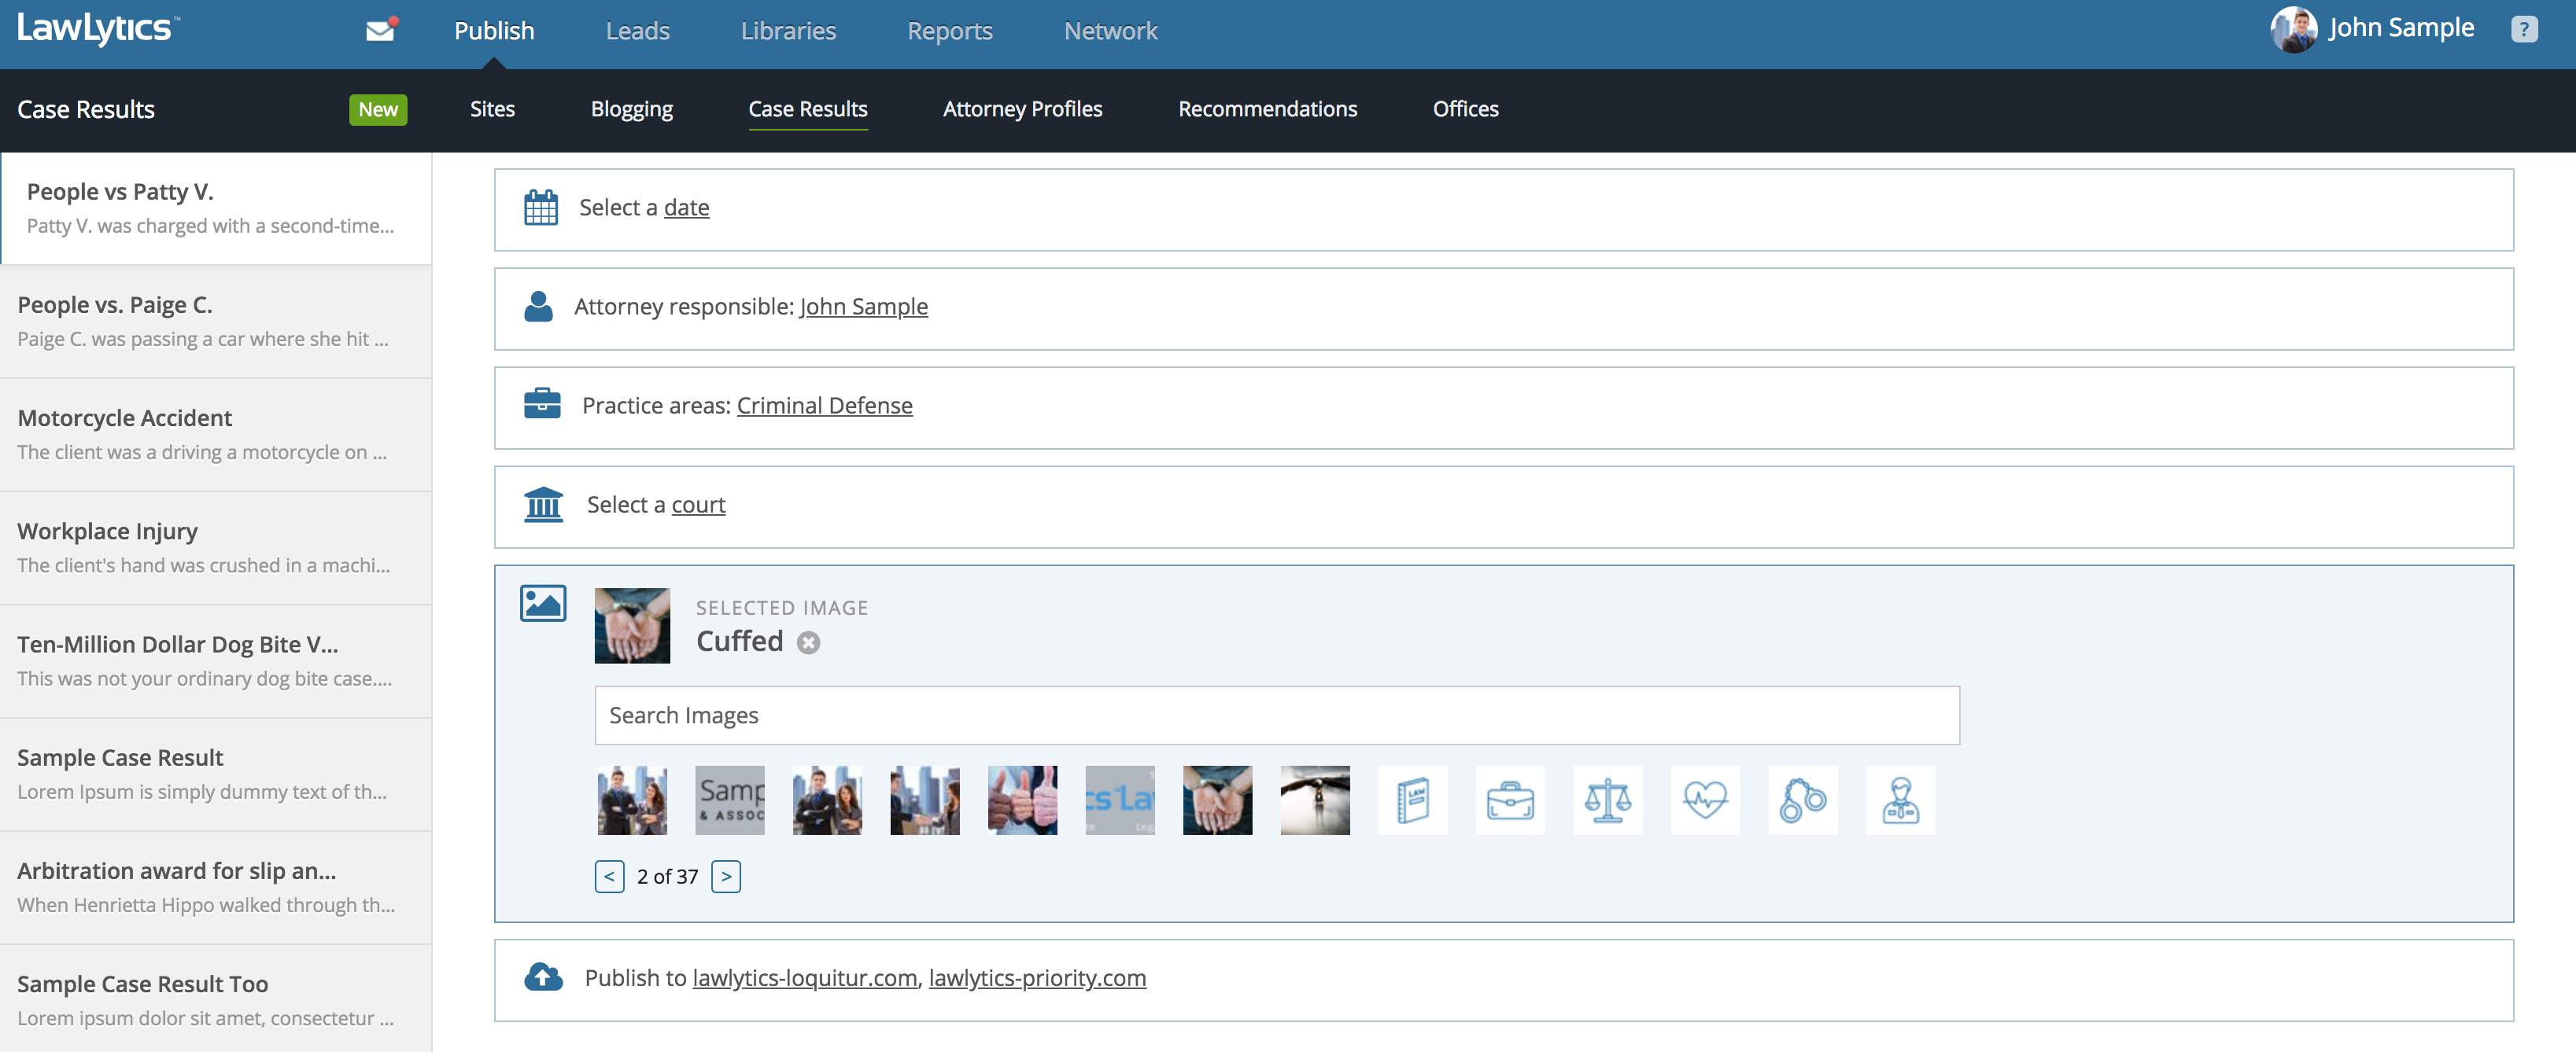Choose the scales of justice icon image

click(1607, 800)
